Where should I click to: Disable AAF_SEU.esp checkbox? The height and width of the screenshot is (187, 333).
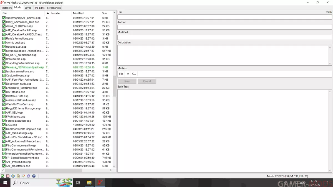(4, 112)
